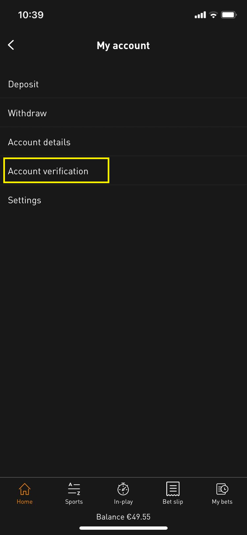Go back using the left arrow icon
247x535 pixels.
click(11, 45)
